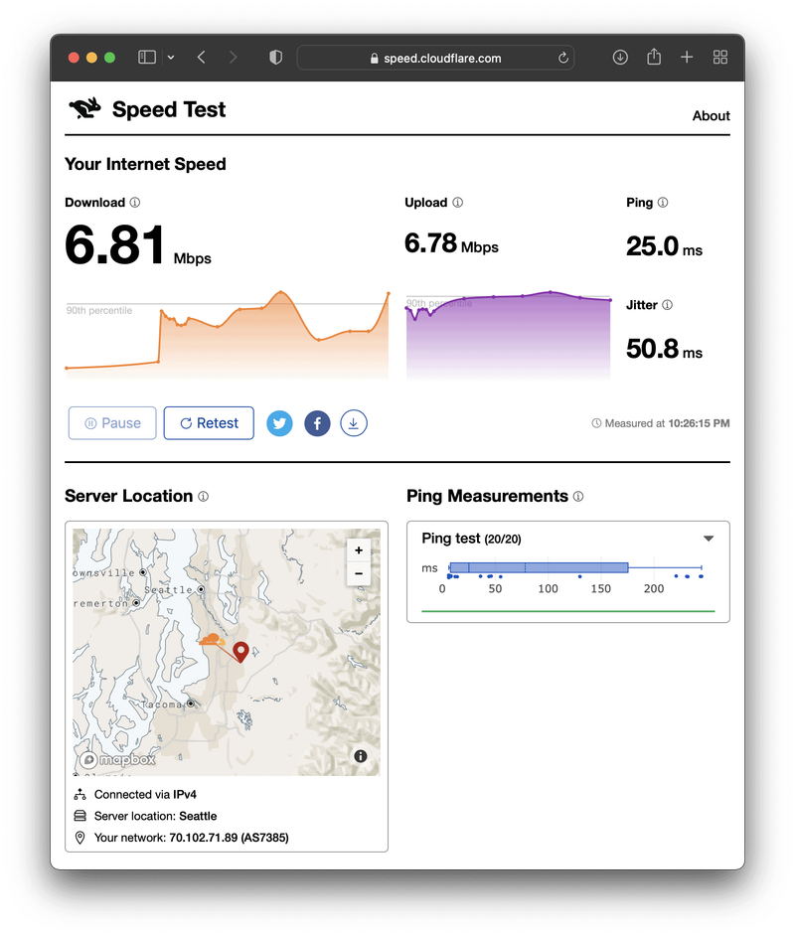
Task: Click the info icon next to Download
Action: (135, 203)
